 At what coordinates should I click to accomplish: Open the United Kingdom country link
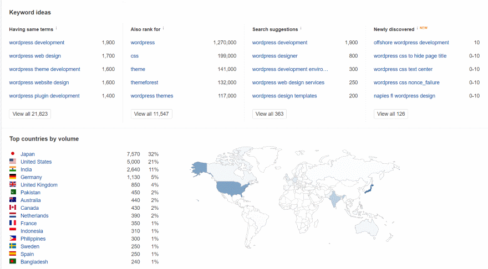click(x=39, y=185)
